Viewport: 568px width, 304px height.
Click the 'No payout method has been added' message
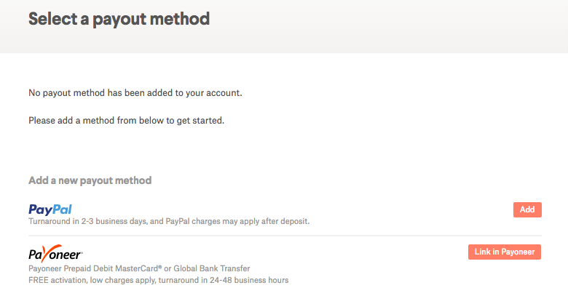(x=135, y=93)
